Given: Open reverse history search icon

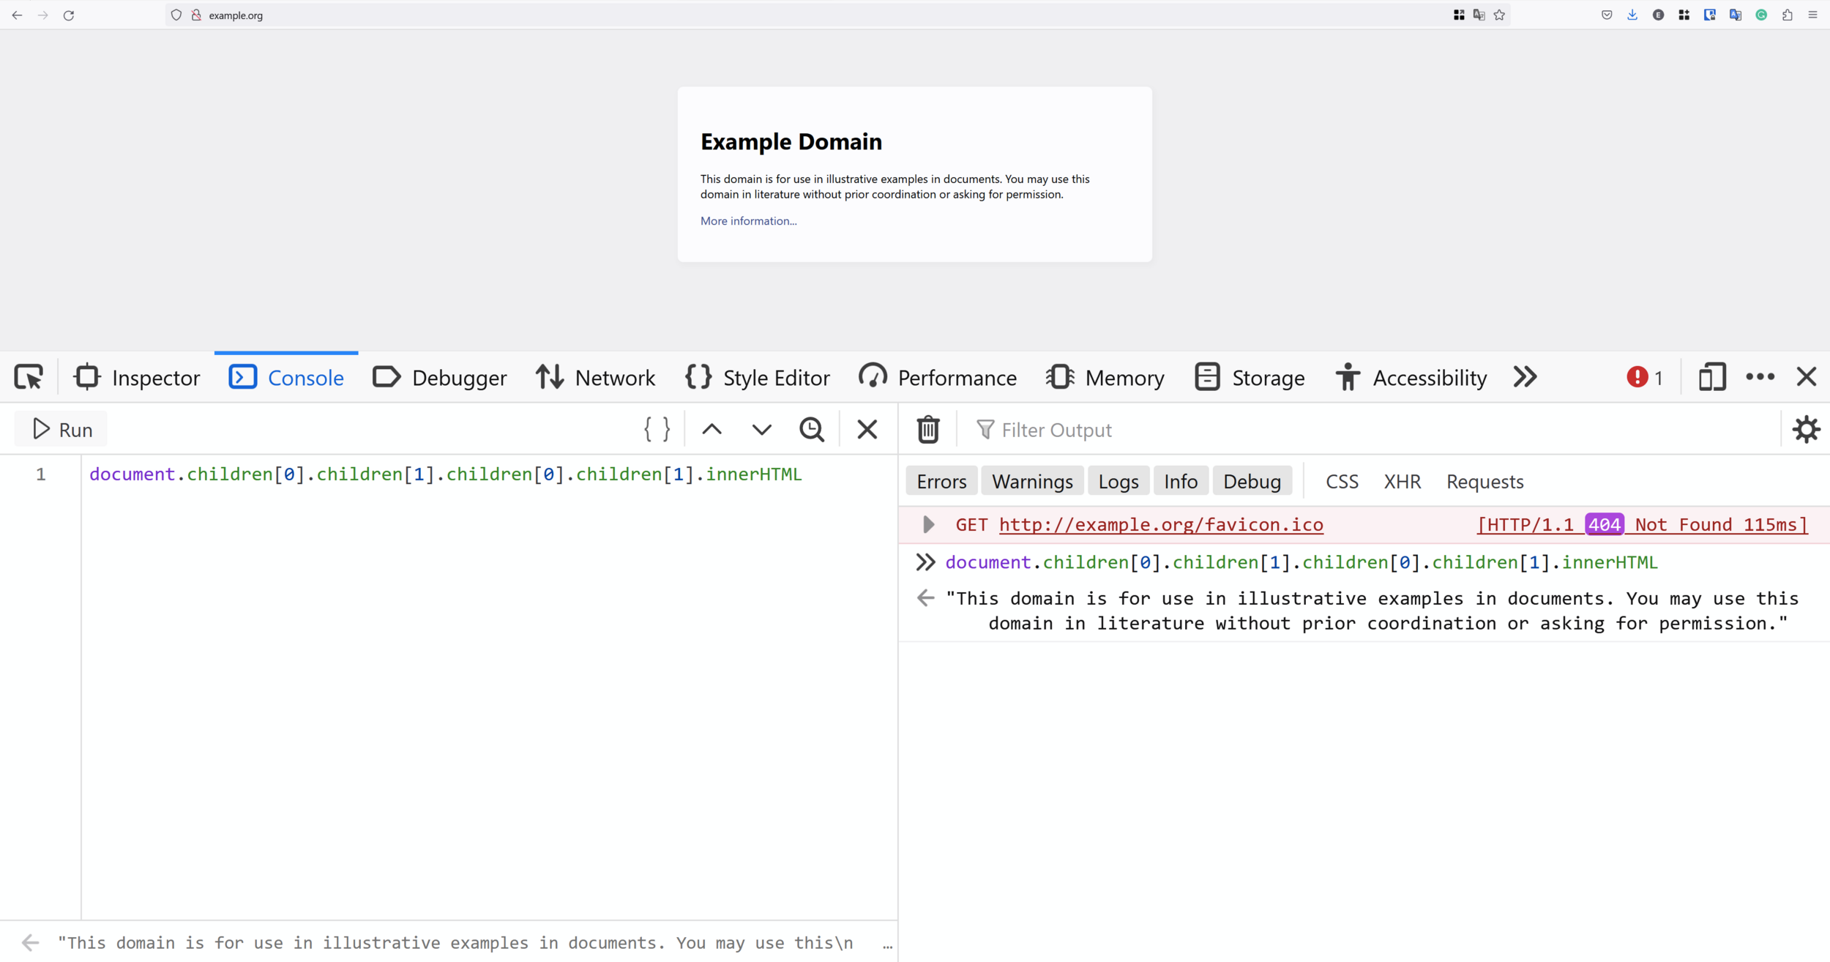Looking at the screenshot, I should coord(811,430).
